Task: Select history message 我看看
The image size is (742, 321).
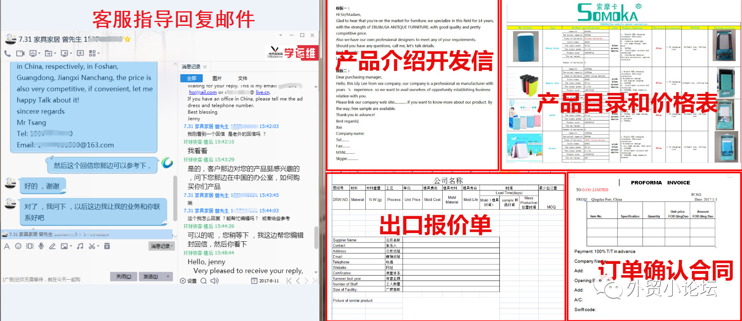Action: pyautogui.click(x=197, y=151)
